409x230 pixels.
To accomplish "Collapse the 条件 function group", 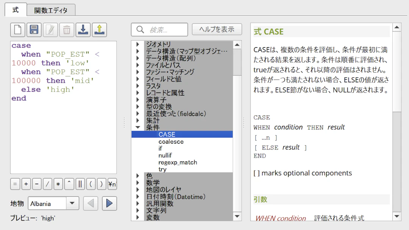I will [137, 127].
